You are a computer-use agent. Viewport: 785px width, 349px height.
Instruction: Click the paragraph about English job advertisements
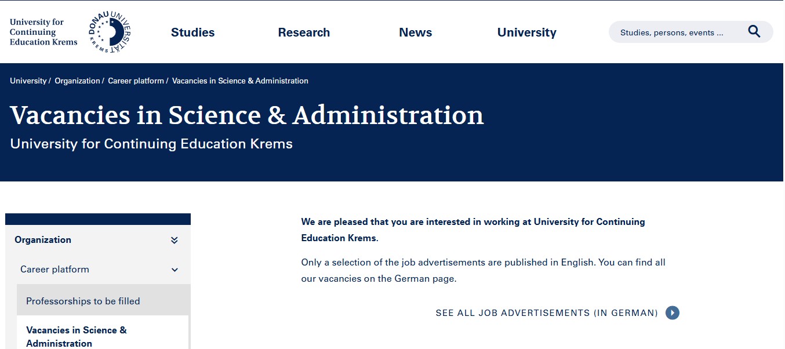pos(483,270)
